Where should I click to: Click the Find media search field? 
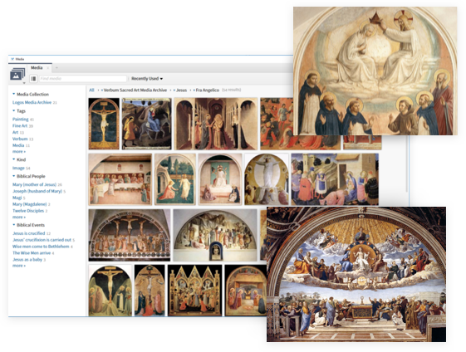tap(82, 79)
